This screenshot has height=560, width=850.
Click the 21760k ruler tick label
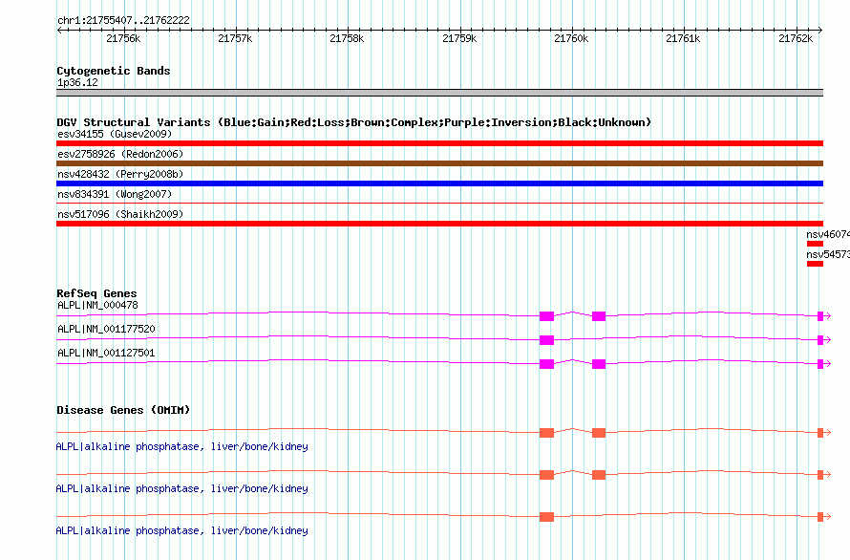coord(571,38)
